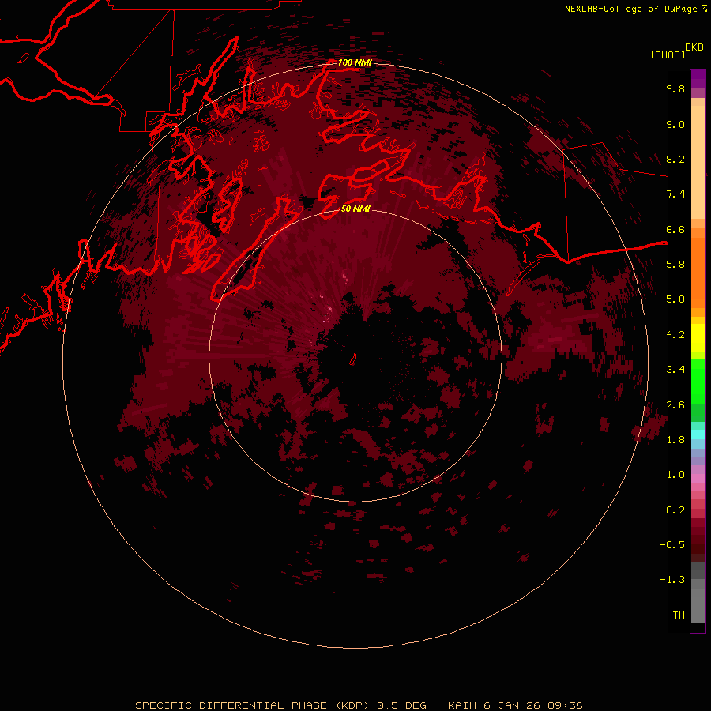
Task: Click the 9.0 legend value
Action: point(675,124)
